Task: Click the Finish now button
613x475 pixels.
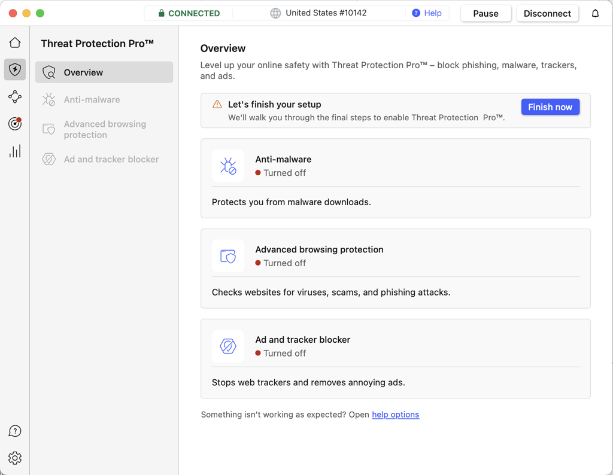Action: coord(550,106)
